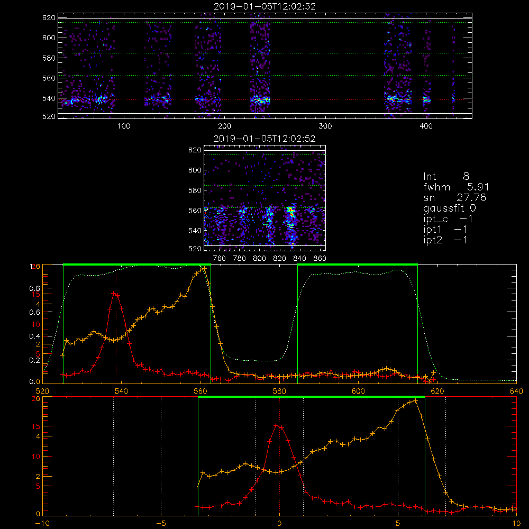Click x-axis label 760 on small spectrogram
The image size is (529, 529).
[x=220, y=259]
